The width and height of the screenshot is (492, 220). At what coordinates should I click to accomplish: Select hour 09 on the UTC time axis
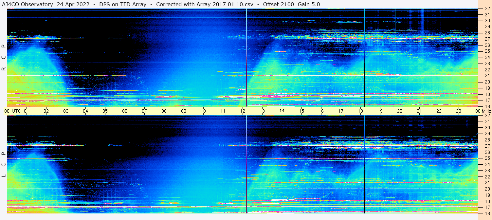click(x=184, y=111)
